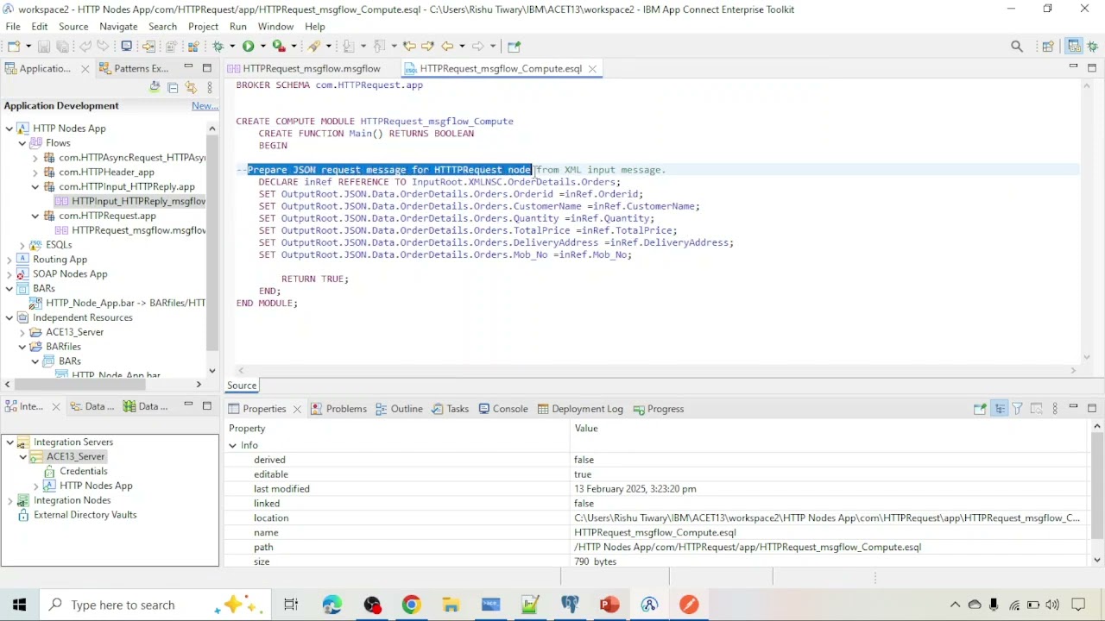This screenshot has height=621, width=1105.
Task: Close the Properties view tab
Action: pos(297,409)
